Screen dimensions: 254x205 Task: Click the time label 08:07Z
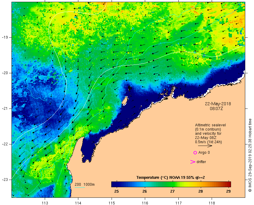[x=217, y=109]
